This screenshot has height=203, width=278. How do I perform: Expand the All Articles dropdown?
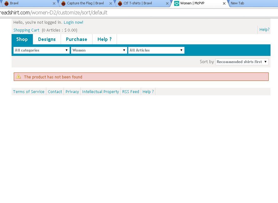pos(156,50)
